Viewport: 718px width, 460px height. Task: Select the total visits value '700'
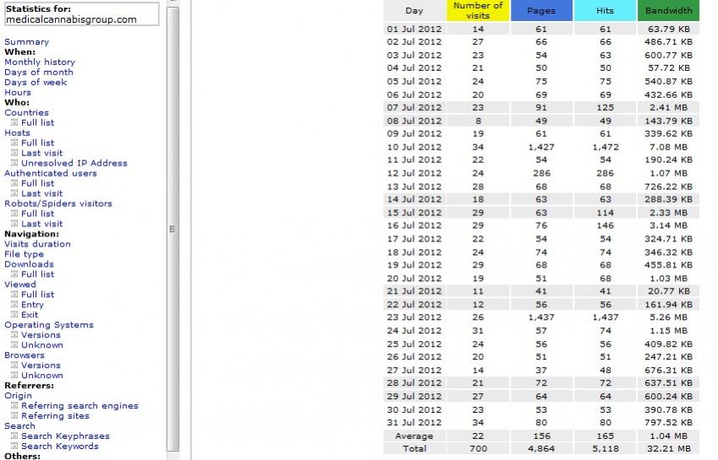tap(478, 448)
